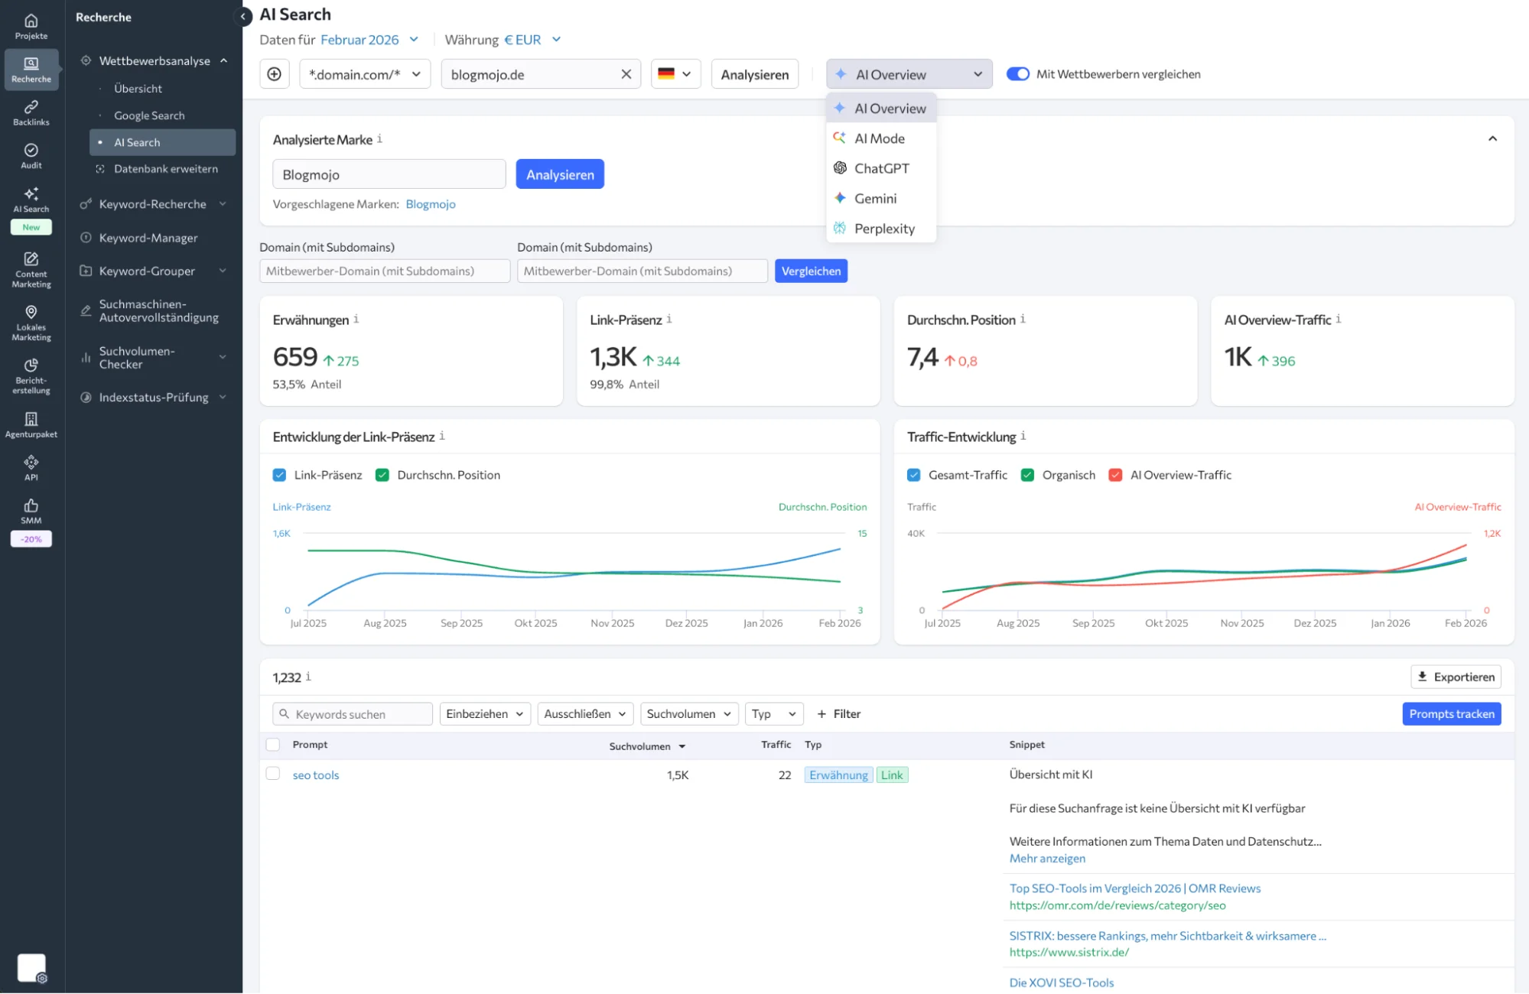Open the German flag country dropdown

point(675,74)
